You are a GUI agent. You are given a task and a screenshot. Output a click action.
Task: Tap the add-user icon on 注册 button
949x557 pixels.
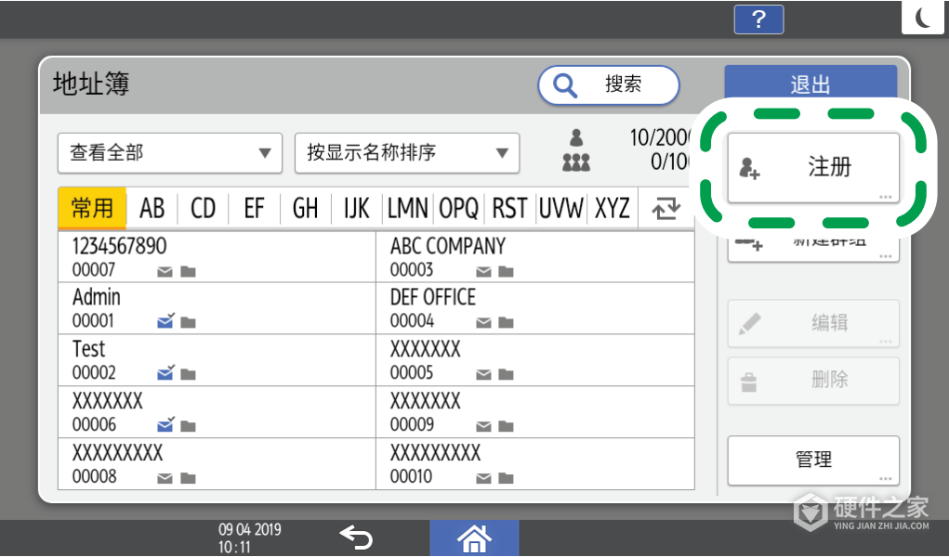coord(749,168)
